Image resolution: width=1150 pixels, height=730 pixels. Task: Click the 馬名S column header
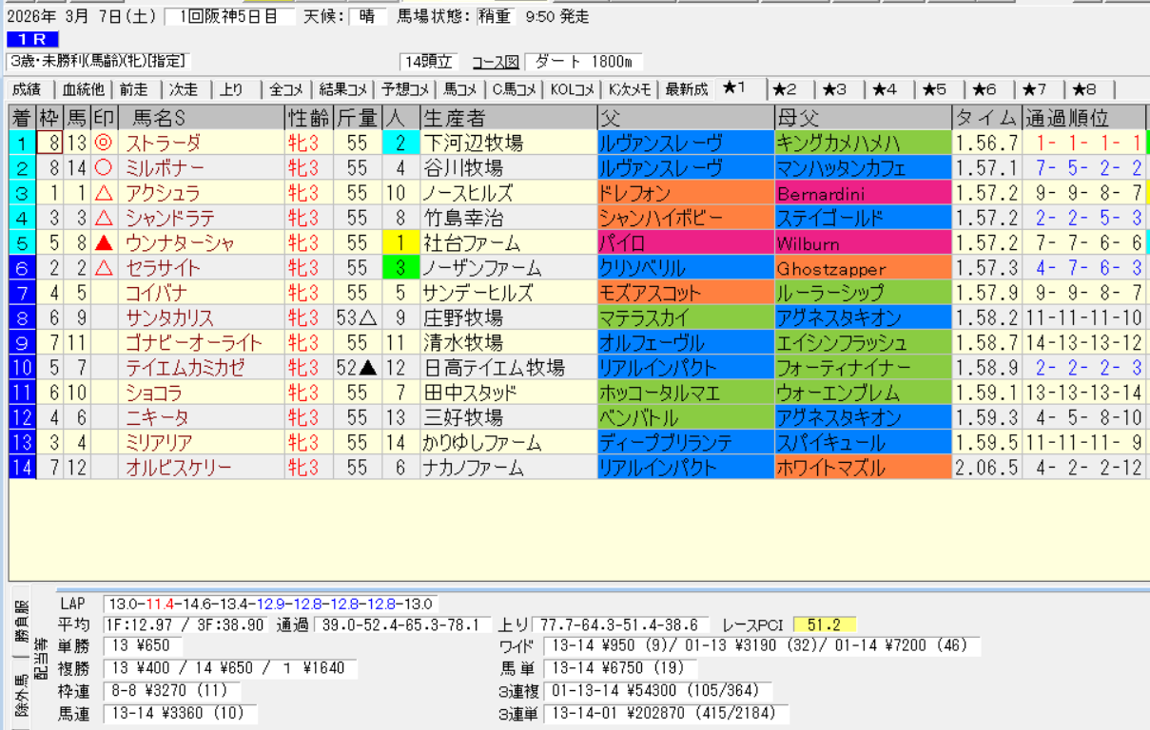click(158, 118)
